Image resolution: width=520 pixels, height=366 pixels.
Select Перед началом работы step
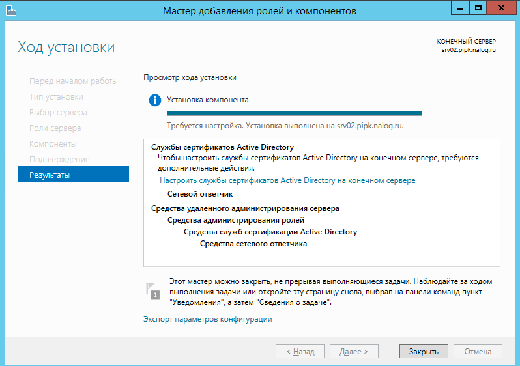click(73, 81)
